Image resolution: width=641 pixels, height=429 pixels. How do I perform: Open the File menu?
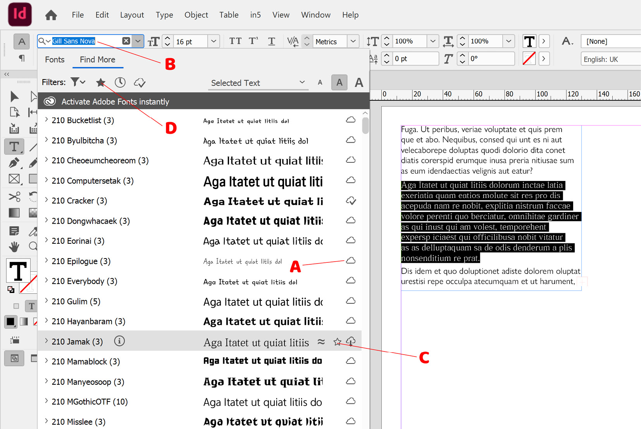pyautogui.click(x=78, y=15)
